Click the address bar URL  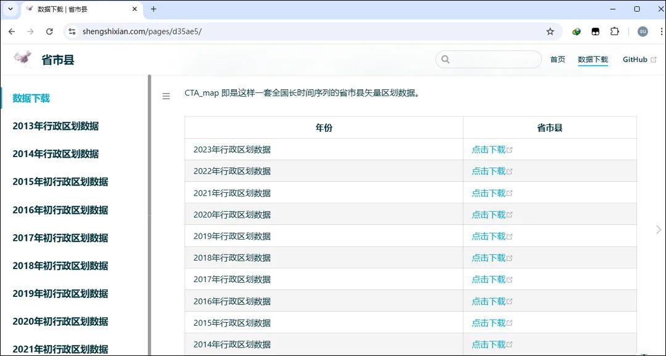pyautogui.click(x=142, y=31)
